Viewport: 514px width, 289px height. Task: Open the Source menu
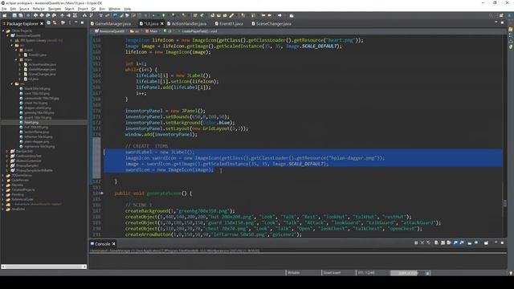pos(24,9)
